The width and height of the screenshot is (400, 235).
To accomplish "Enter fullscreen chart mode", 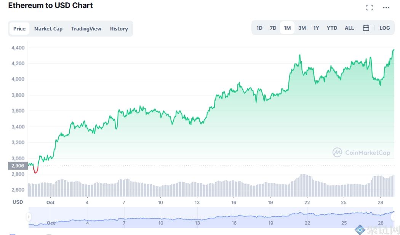I will tap(369, 8).
